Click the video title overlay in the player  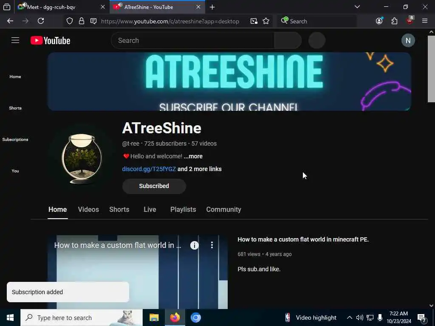click(118, 245)
